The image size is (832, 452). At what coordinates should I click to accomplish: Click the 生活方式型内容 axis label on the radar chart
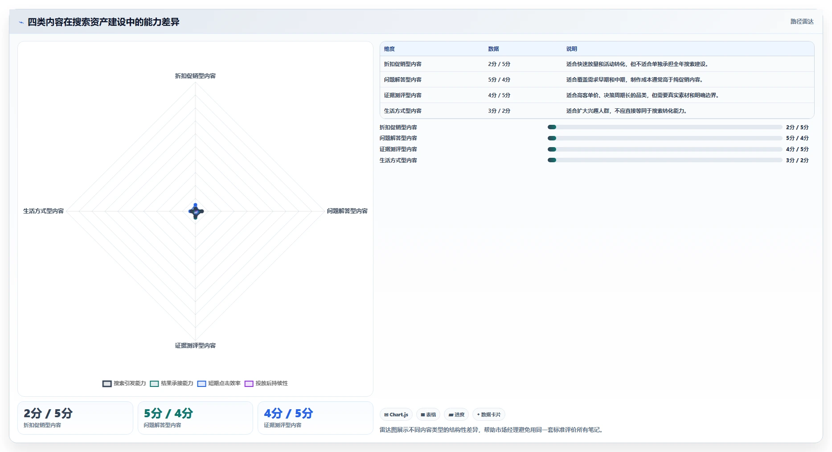click(44, 211)
